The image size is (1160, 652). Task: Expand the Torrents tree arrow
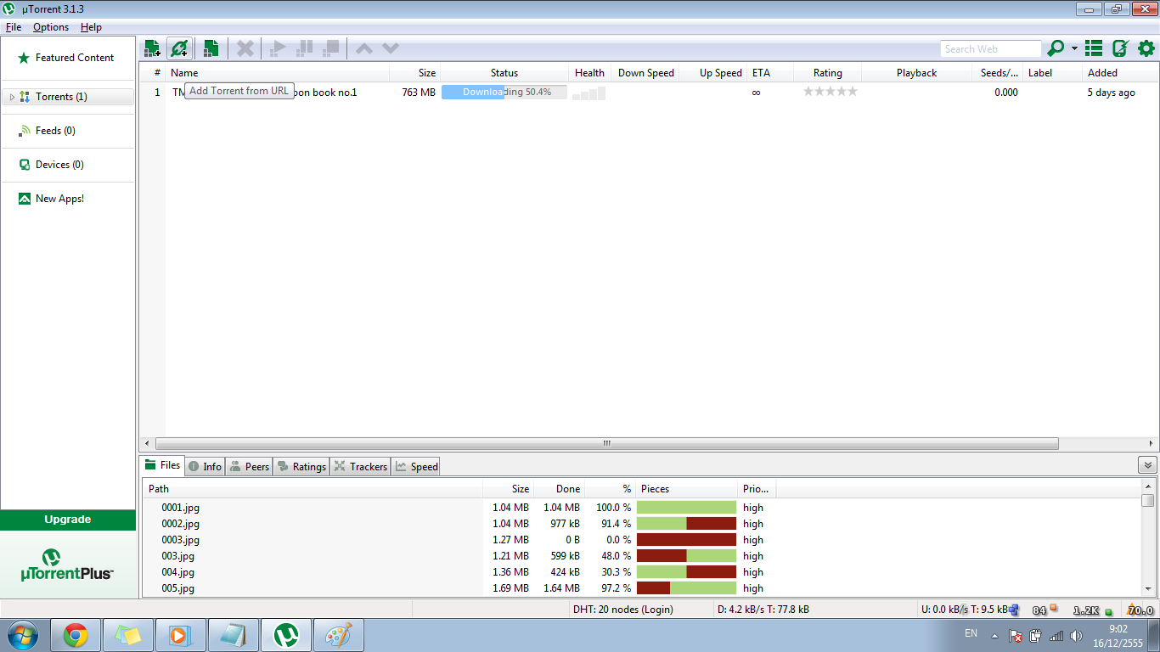pos(12,97)
